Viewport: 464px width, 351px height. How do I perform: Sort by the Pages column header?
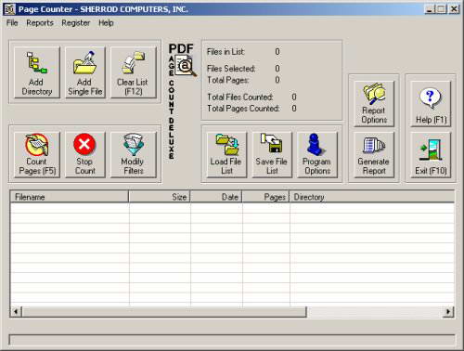pos(265,197)
